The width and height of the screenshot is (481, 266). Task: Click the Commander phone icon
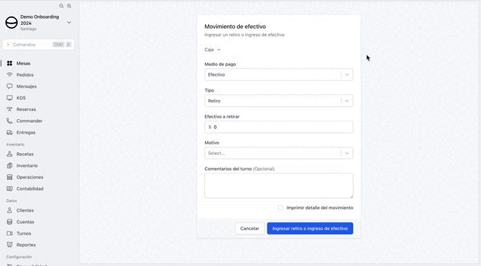(10, 121)
